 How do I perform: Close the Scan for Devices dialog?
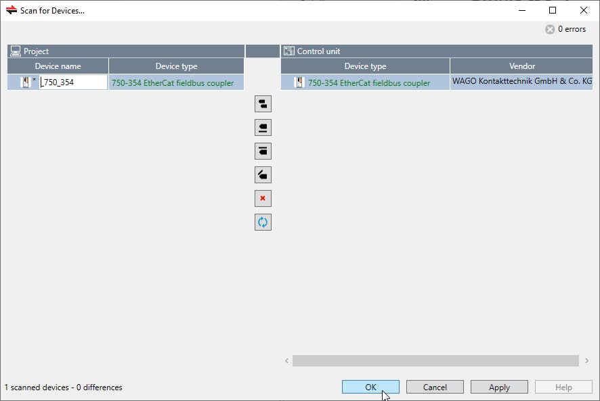point(584,10)
